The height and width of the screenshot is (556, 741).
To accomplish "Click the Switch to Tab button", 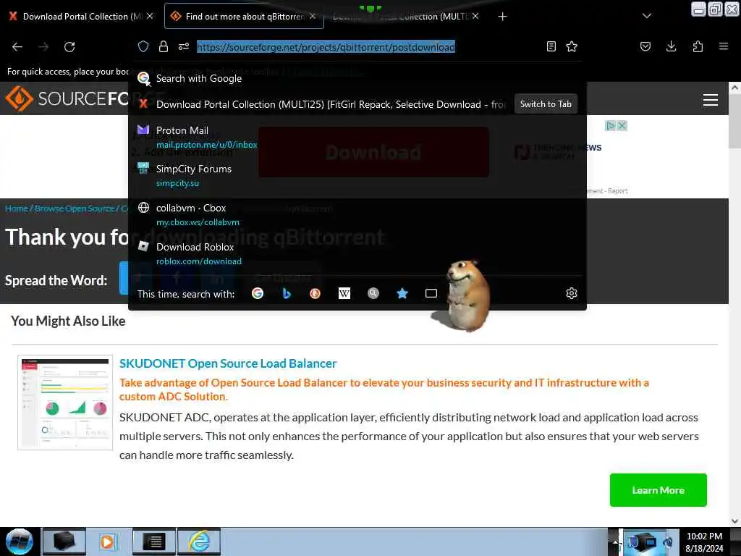I will pos(546,104).
